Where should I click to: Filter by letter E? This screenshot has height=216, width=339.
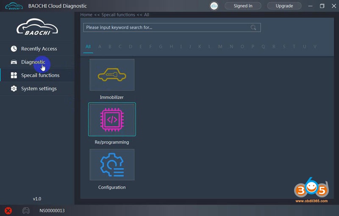(x=141, y=47)
